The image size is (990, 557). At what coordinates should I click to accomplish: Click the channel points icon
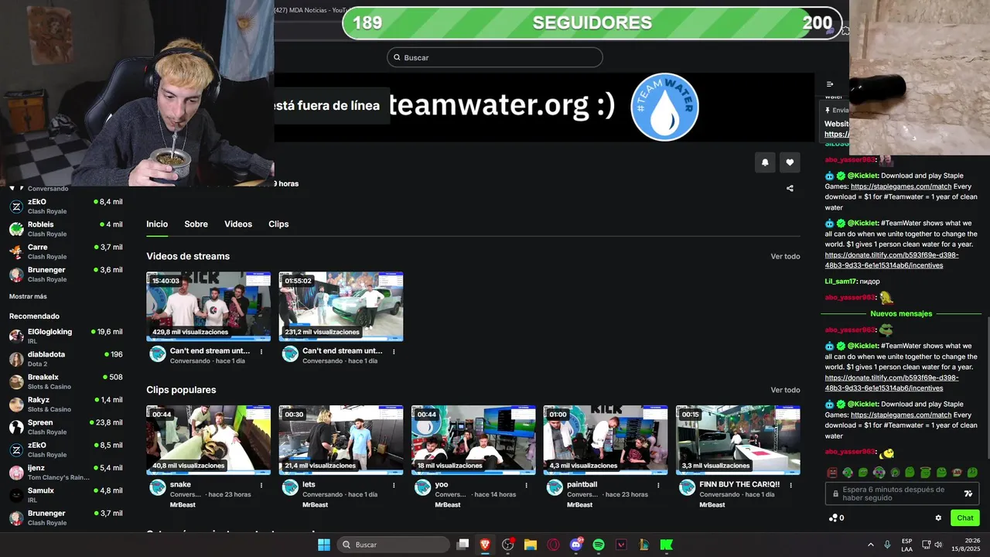click(x=832, y=518)
